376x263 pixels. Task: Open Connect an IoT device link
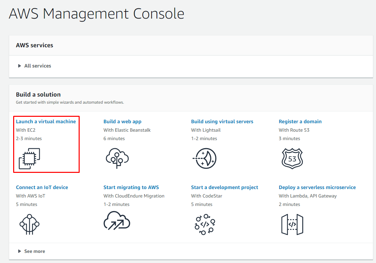click(42, 187)
